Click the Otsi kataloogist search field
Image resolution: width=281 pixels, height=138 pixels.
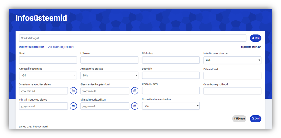(133, 38)
